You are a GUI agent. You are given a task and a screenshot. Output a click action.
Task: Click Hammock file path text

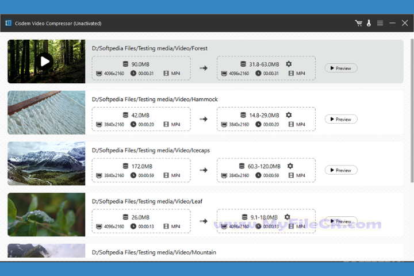[155, 99]
